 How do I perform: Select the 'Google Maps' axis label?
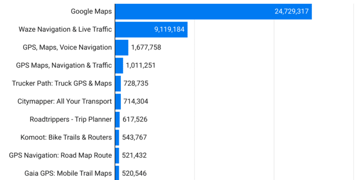(91, 11)
